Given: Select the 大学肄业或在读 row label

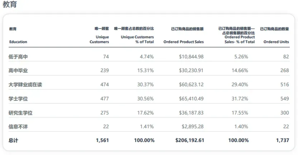Looking at the screenshot, I should point(25,85).
